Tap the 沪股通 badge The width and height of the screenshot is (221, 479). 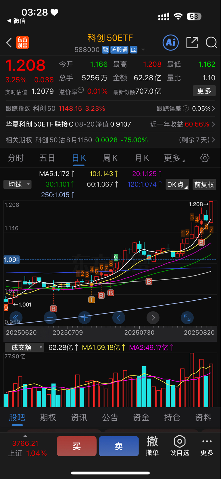[119, 50]
